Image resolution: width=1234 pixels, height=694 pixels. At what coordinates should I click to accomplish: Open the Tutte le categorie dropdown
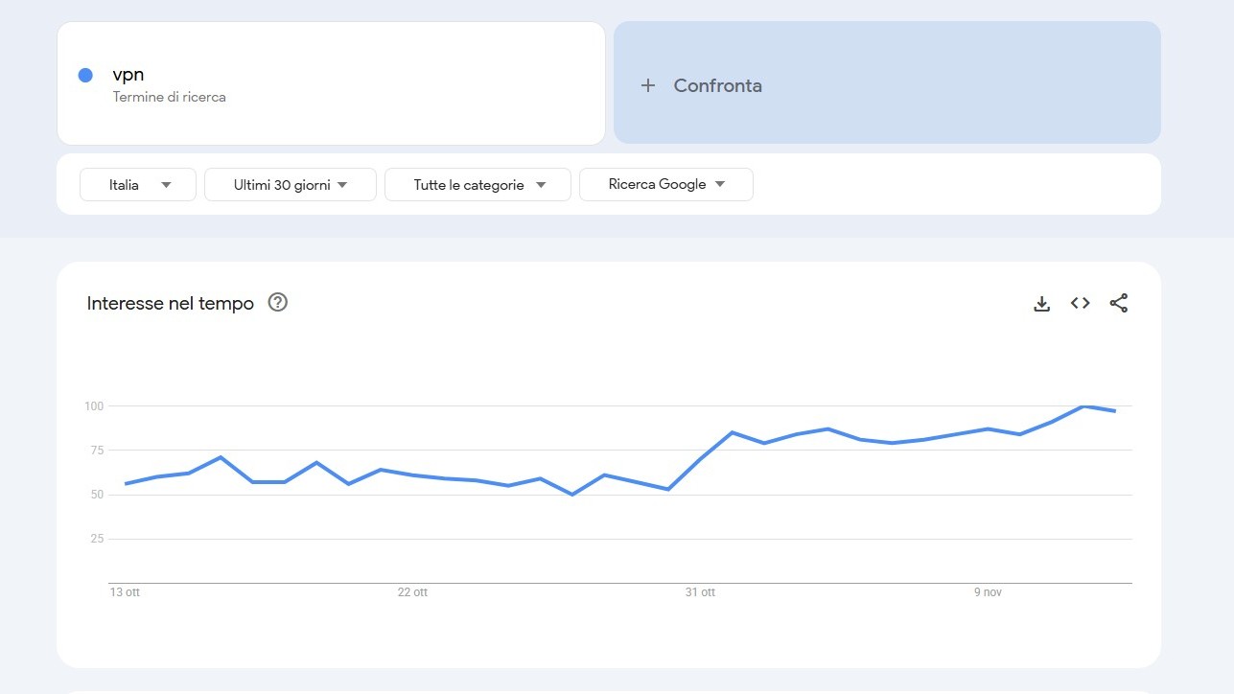point(477,184)
